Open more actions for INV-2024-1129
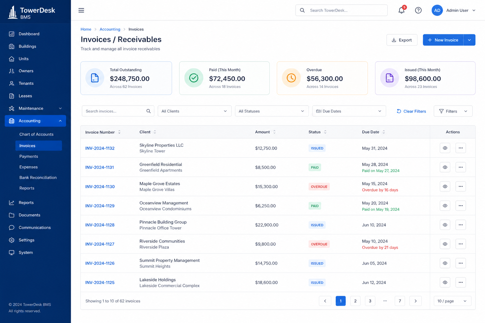The height and width of the screenshot is (323, 485). [x=461, y=206]
